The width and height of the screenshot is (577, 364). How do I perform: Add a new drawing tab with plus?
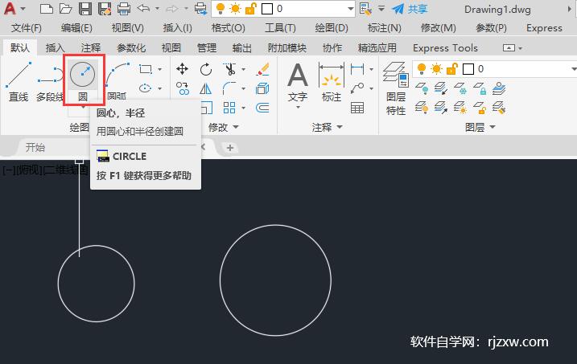[x=230, y=148]
